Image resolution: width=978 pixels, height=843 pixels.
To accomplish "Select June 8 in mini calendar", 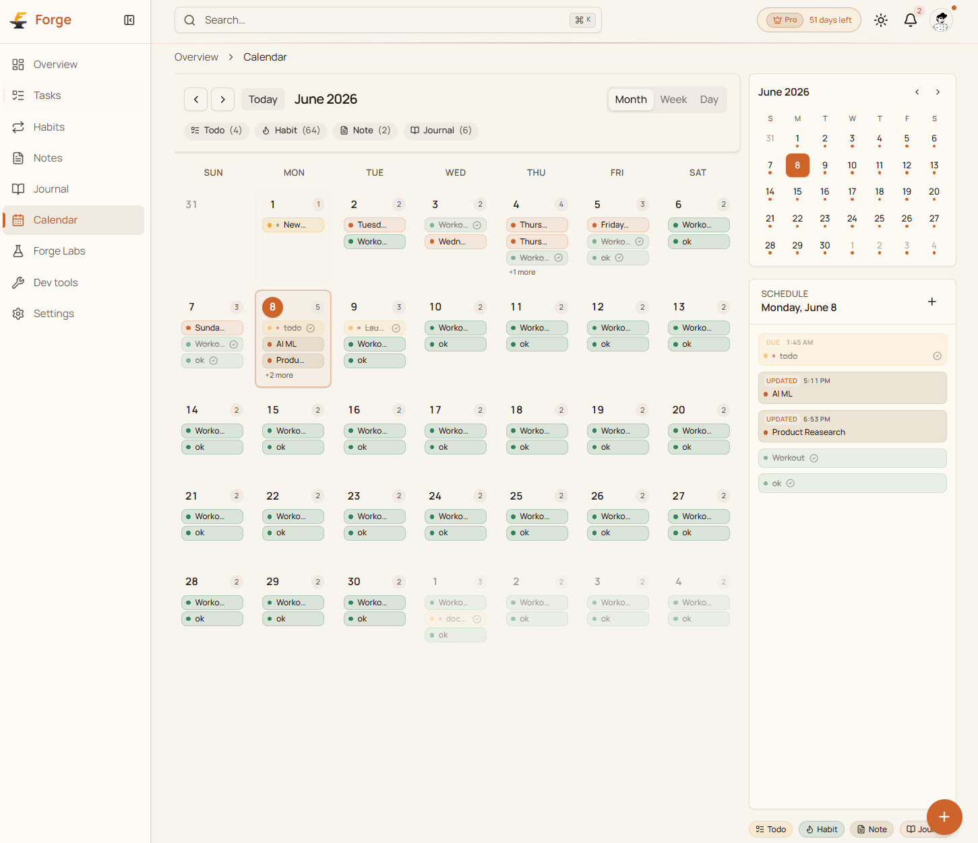I will (x=797, y=166).
